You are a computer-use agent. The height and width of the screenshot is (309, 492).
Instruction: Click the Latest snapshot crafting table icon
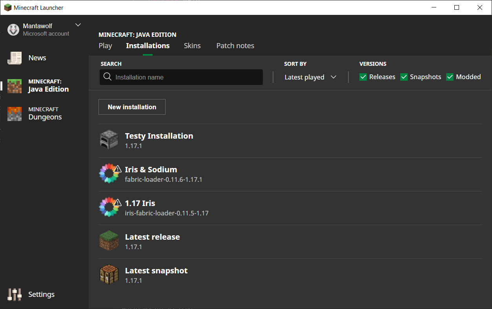pos(109,275)
